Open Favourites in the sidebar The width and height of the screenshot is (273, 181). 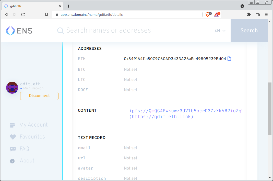click(32, 137)
